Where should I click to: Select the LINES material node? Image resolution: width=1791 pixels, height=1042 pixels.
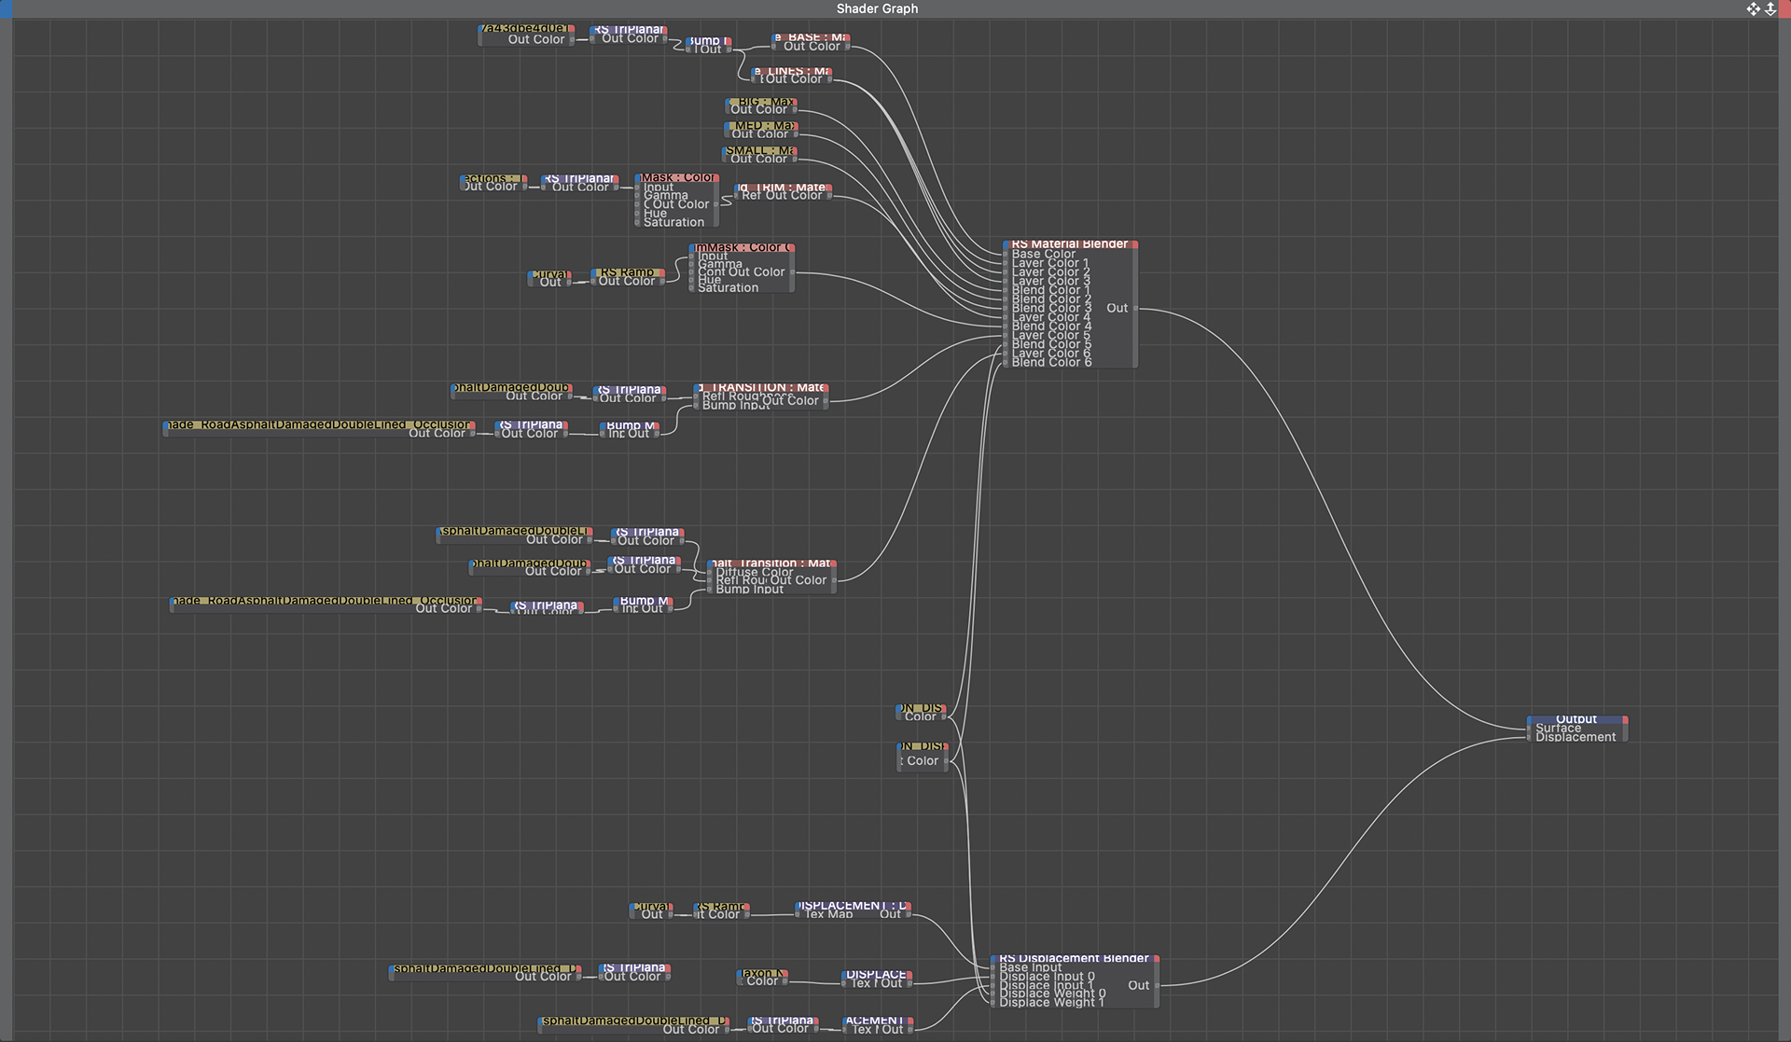792,76
